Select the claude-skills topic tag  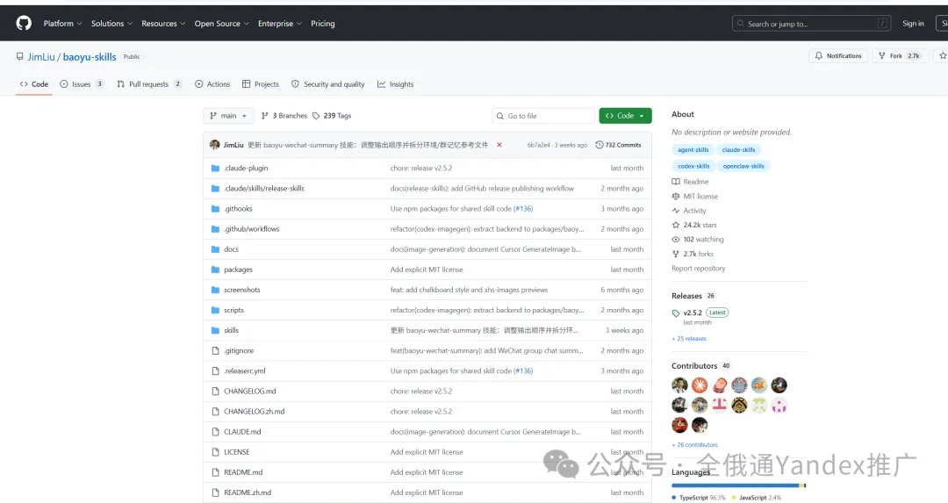(x=738, y=150)
